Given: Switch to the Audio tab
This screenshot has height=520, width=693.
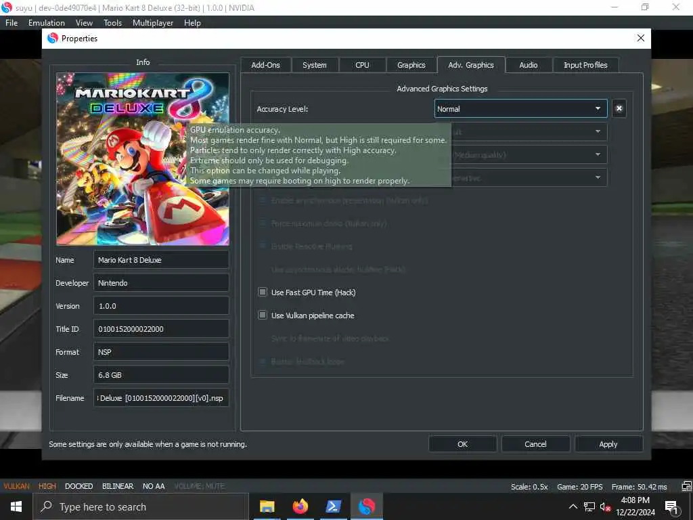Looking at the screenshot, I should (x=529, y=65).
